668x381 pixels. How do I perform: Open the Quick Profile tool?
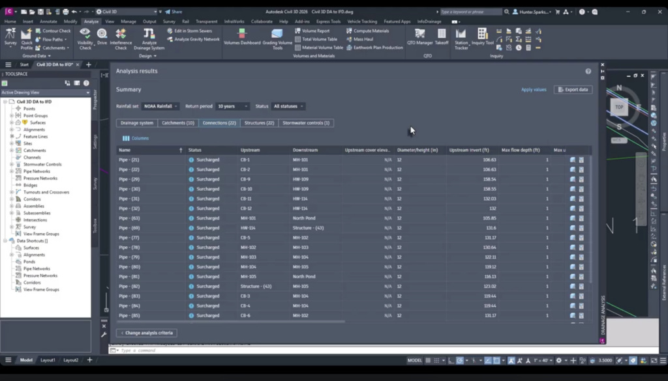coord(26,38)
